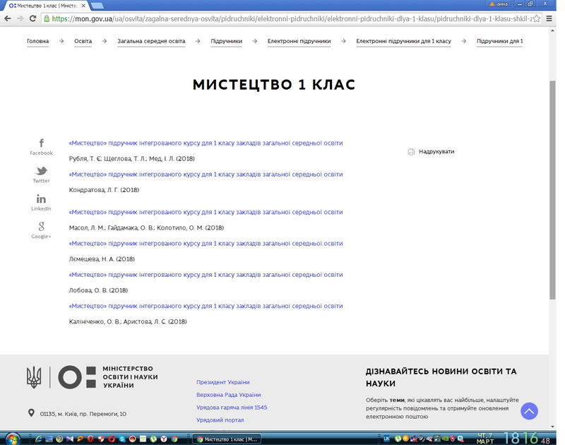Launch Yandex browser from quick launch

pyautogui.click(x=164, y=439)
